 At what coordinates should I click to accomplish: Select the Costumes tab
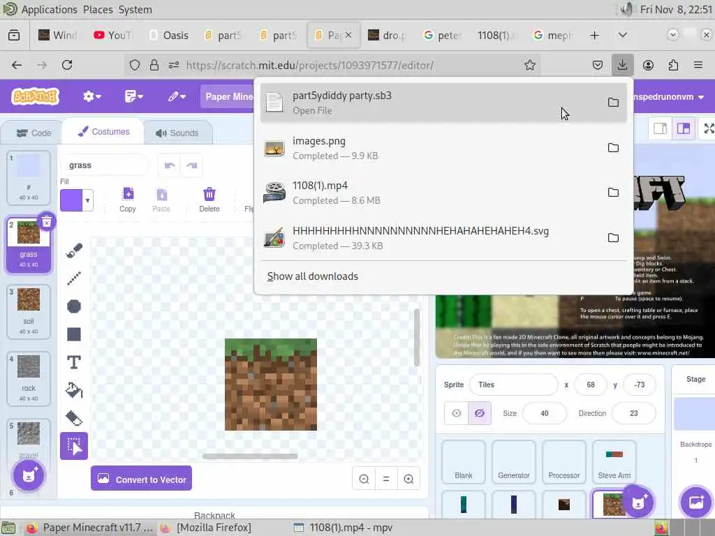(x=103, y=132)
